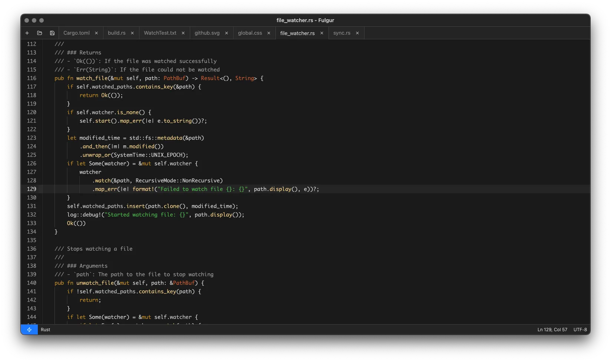Click line number 116 in the gutter
Image resolution: width=611 pixels, height=362 pixels.
[32, 78]
